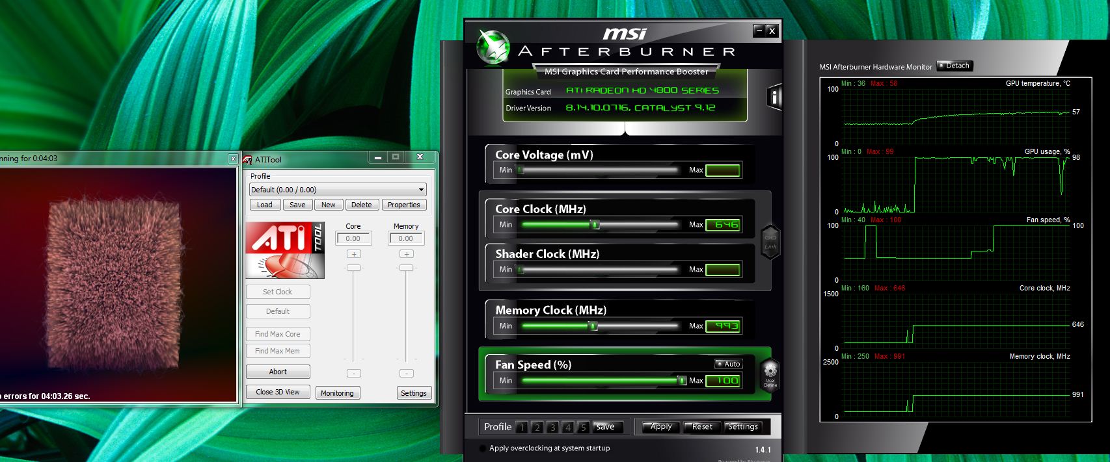Open ATITool Monitoring
Image resolution: width=1110 pixels, height=462 pixels.
coord(337,393)
